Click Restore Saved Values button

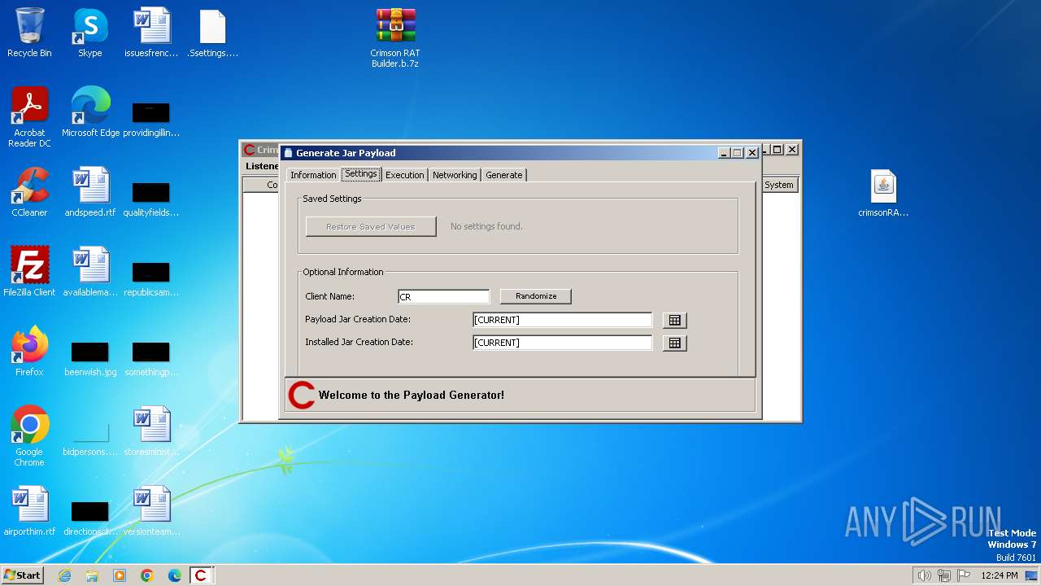click(x=371, y=226)
